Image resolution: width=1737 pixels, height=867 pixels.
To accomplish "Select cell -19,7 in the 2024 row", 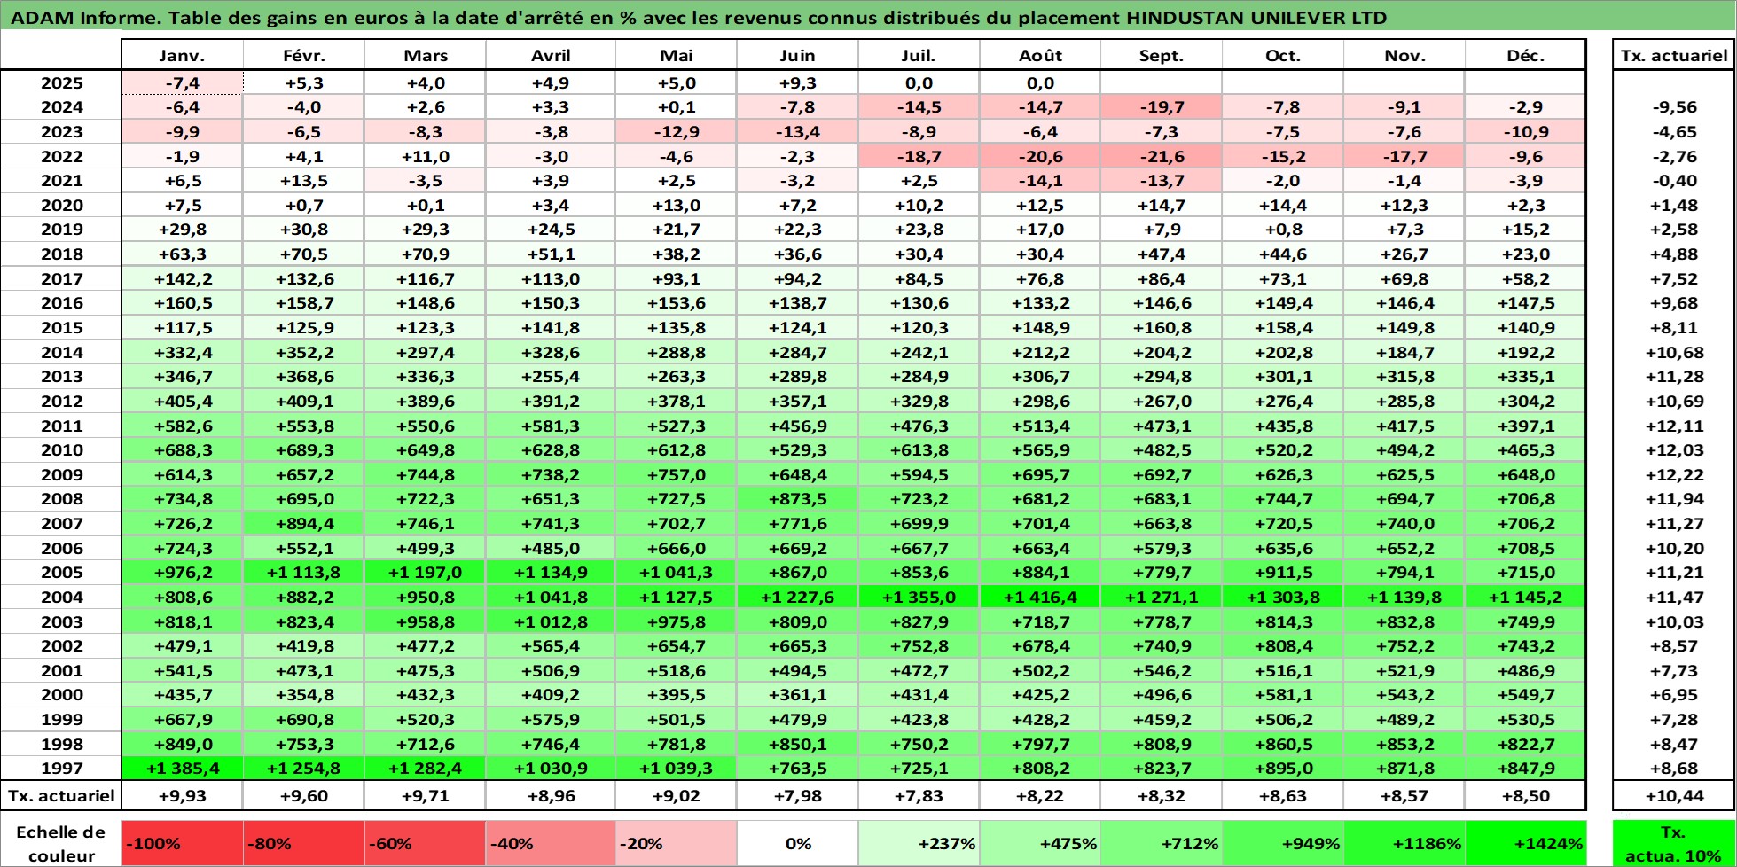I will (1162, 107).
